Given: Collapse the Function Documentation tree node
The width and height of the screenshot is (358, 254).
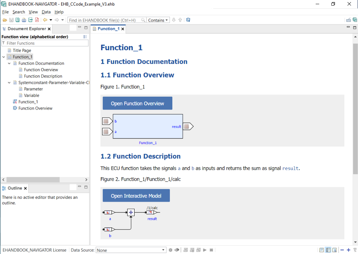Looking at the screenshot, I should click(x=9, y=63).
